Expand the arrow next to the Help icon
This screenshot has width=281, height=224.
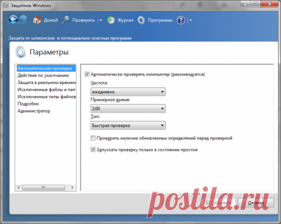tap(191, 20)
